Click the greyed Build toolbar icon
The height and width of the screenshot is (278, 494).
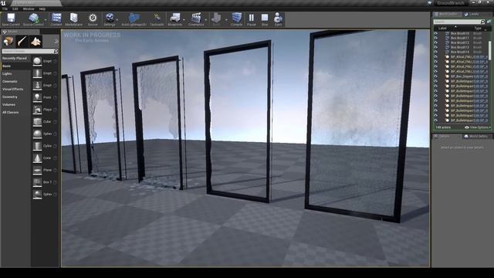(216, 18)
